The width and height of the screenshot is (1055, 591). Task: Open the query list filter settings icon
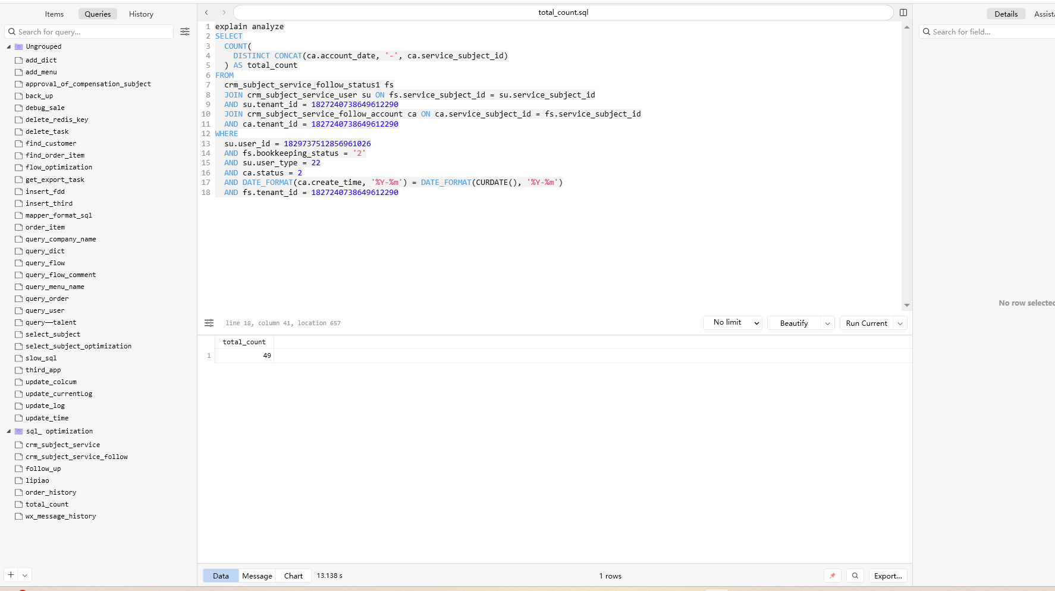click(185, 32)
